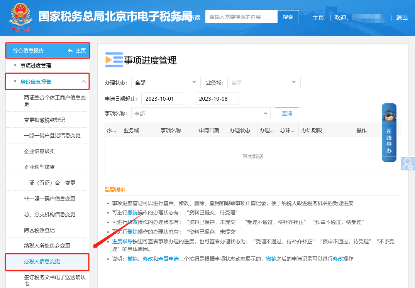Click the start date field showing 2023-10-01

coord(163,98)
